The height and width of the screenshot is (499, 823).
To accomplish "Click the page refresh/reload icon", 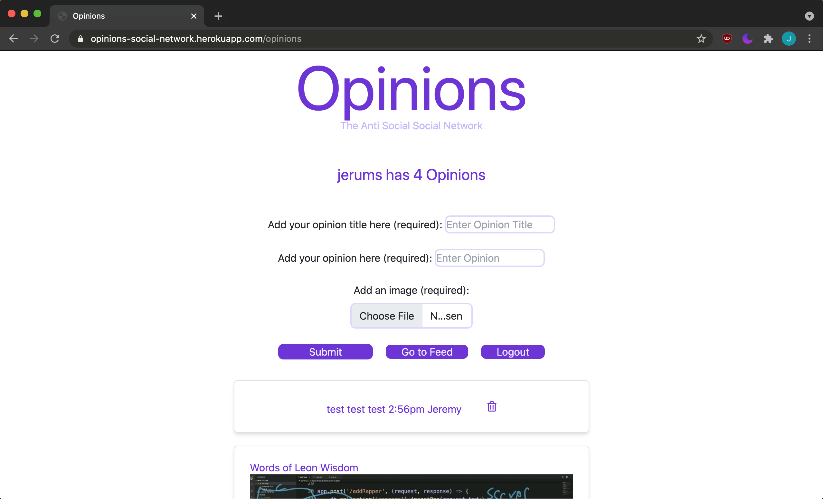I will (x=54, y=38).
